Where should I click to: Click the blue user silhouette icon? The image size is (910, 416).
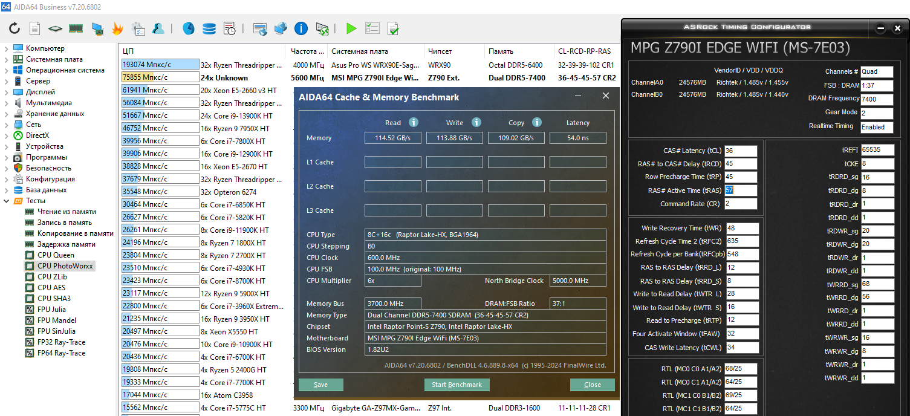[x=158, y=28]
